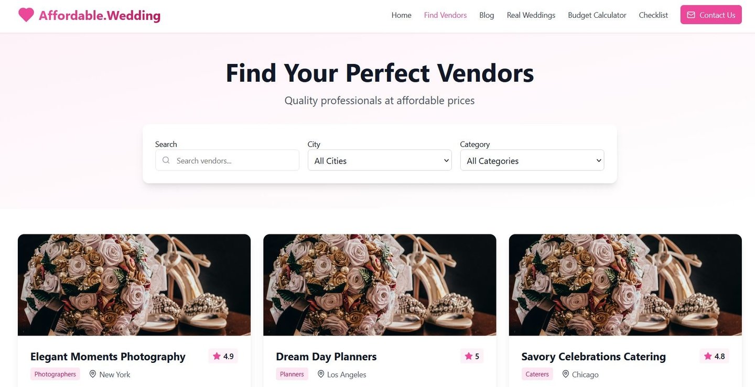This screenshot has width=755, height=387.
Task: Click the Contact Us button
Action: [x=711, y=15]
